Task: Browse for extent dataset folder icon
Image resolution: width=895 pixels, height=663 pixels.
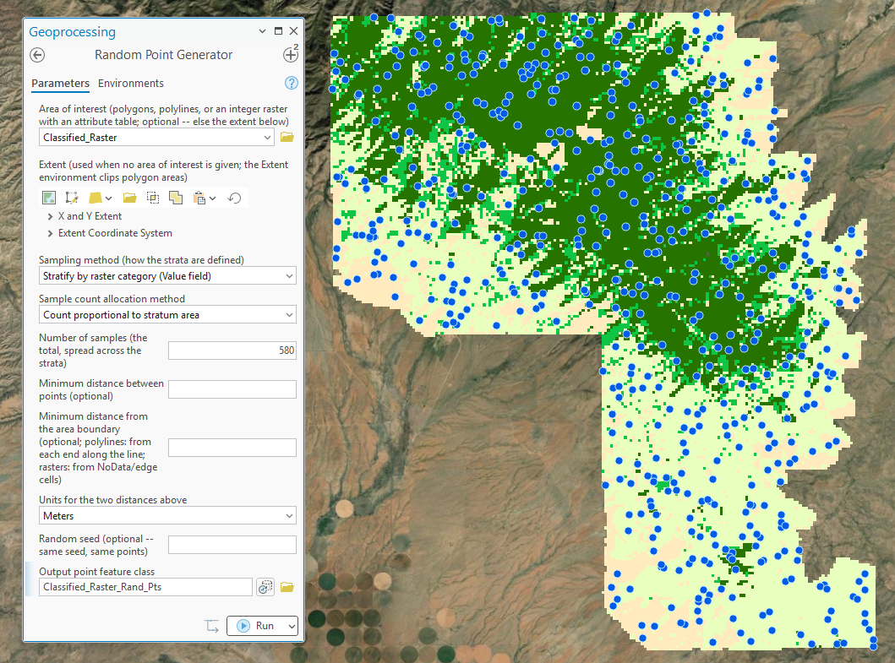Action: tap(130, 198)
